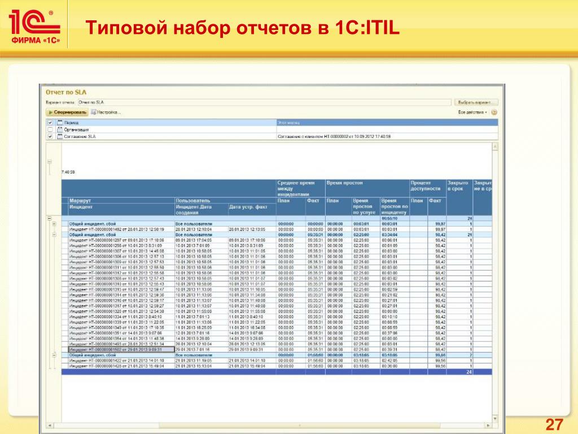The width and height of the screenshot is (578, 434).
Task: Collapse the group containing incident 1422
Action: pyautogui.click(x=54, y=355)
